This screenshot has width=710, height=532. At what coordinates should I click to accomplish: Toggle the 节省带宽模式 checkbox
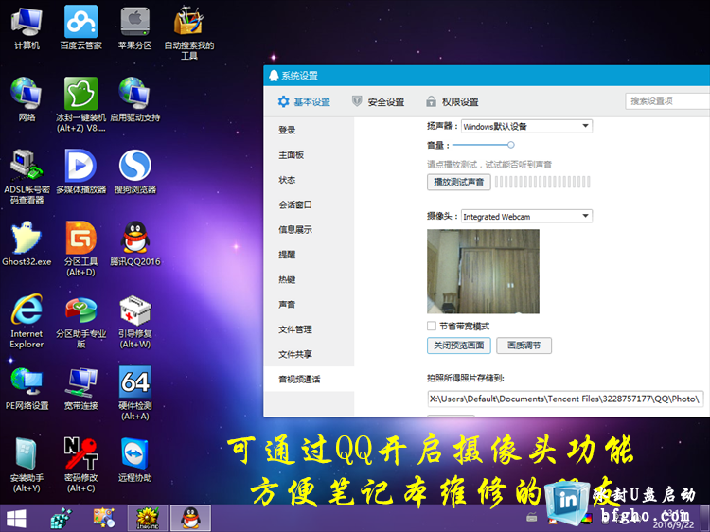[x=432, y=326]
